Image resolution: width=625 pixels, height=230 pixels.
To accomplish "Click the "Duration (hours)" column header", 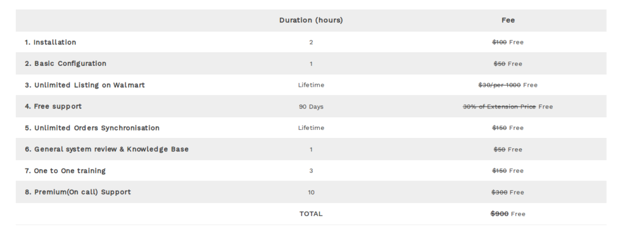I will click(x=311, y=20).
